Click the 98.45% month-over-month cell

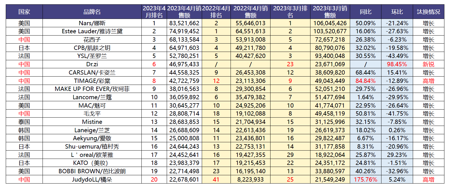(x=397, y=65)
